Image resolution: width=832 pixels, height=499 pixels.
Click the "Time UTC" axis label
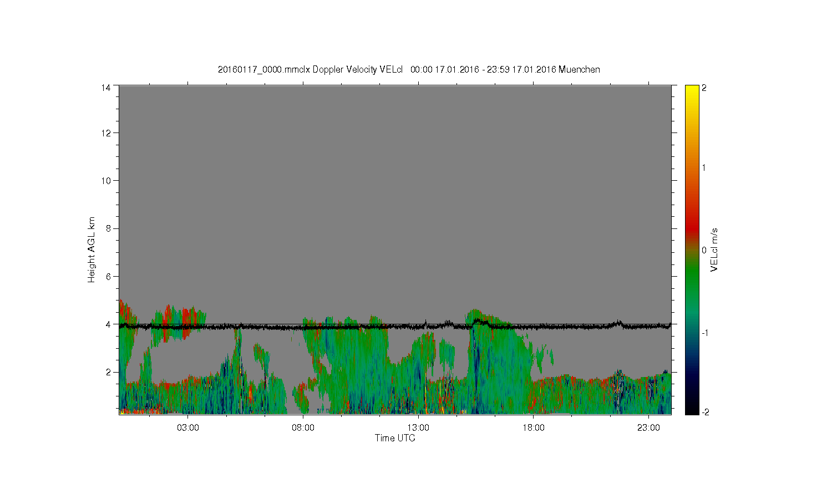pyautogui.click(x=395, y=438)
